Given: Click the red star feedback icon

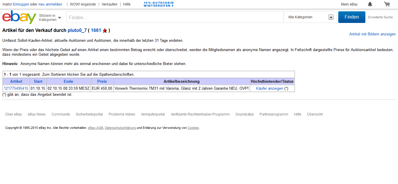Looking at the screenshot, I should coord(105,30).
